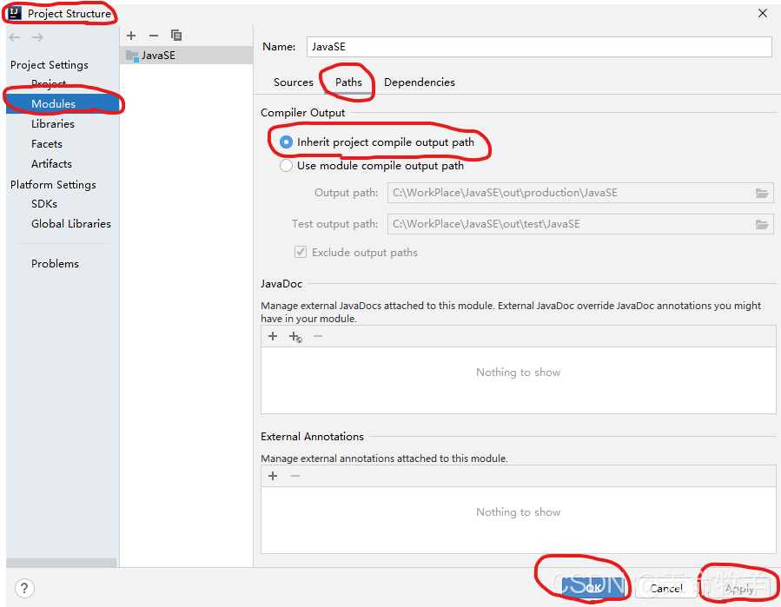
Task: Click the module Name input field
Action: coord(539,47)
